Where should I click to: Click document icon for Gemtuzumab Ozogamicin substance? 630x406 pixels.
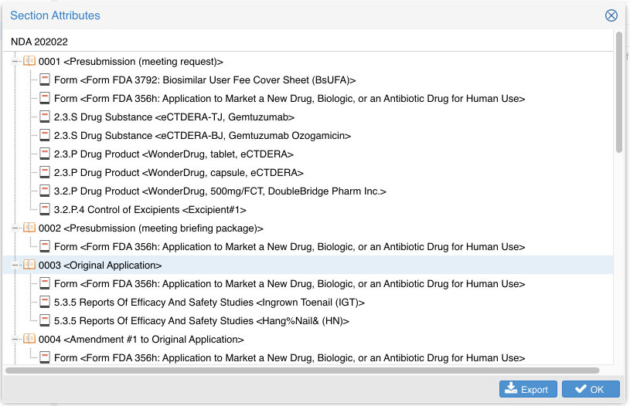[x=45, y=135]
